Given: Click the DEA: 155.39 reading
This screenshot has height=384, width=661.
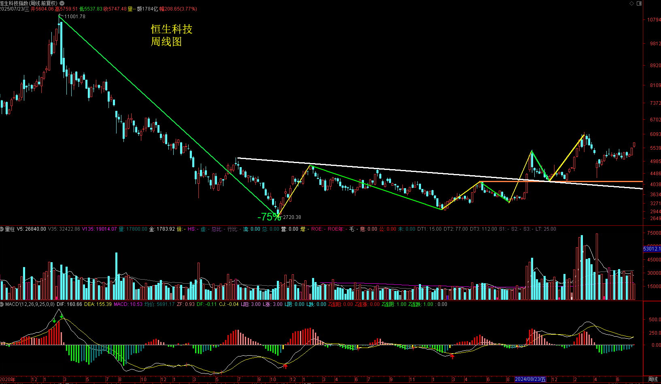Looking at the screenshot, I should point(98,304).
